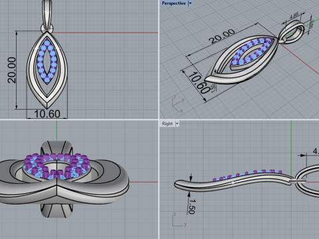
Task: Click the Right viewport title
Action: 167,123
